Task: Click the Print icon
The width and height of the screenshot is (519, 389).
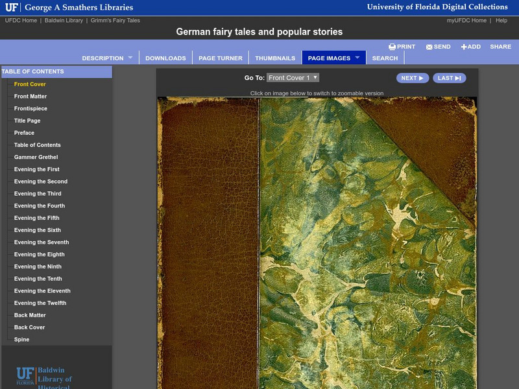Action: pyautogui.click(x=392, y=47)
